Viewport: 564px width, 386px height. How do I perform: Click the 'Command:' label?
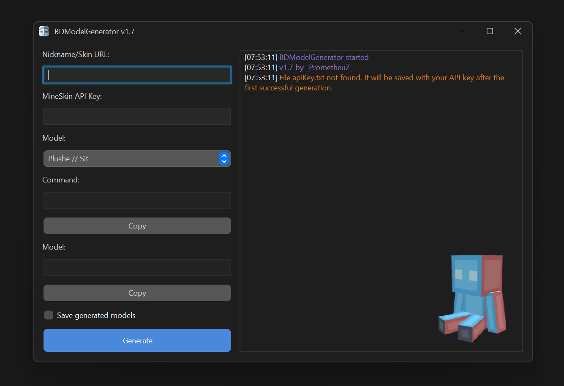pyautogui.click(x=61, y=180)
